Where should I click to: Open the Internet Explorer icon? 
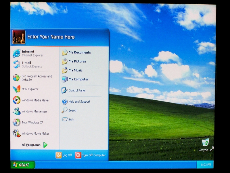pyautogui.click(x=16, y=53)
